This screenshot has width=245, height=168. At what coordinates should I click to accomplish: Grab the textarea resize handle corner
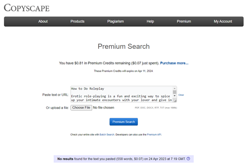pyautogui.click(x=175, y=101)
